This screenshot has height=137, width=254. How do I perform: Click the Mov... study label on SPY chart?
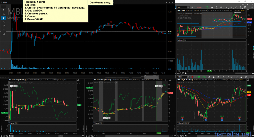coord(243,10)
